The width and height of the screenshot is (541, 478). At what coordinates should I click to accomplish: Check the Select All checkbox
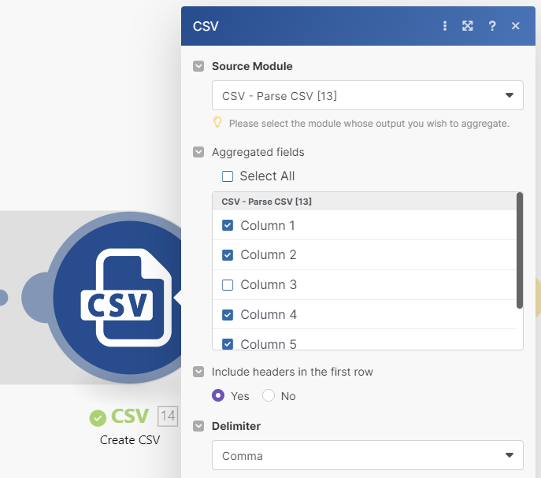(228, 176)
